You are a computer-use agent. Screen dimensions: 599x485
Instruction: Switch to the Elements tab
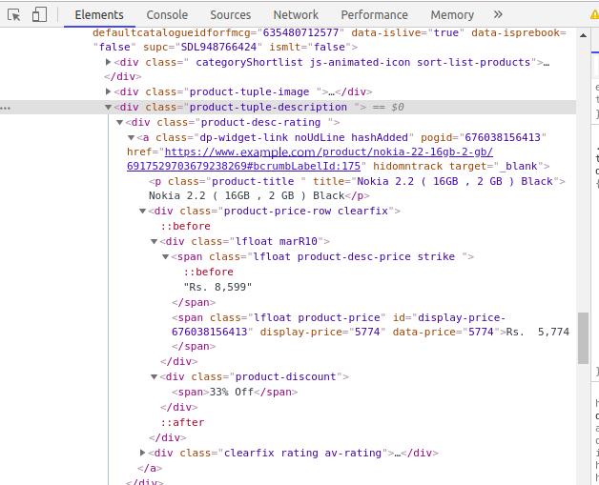click(99, 15)
